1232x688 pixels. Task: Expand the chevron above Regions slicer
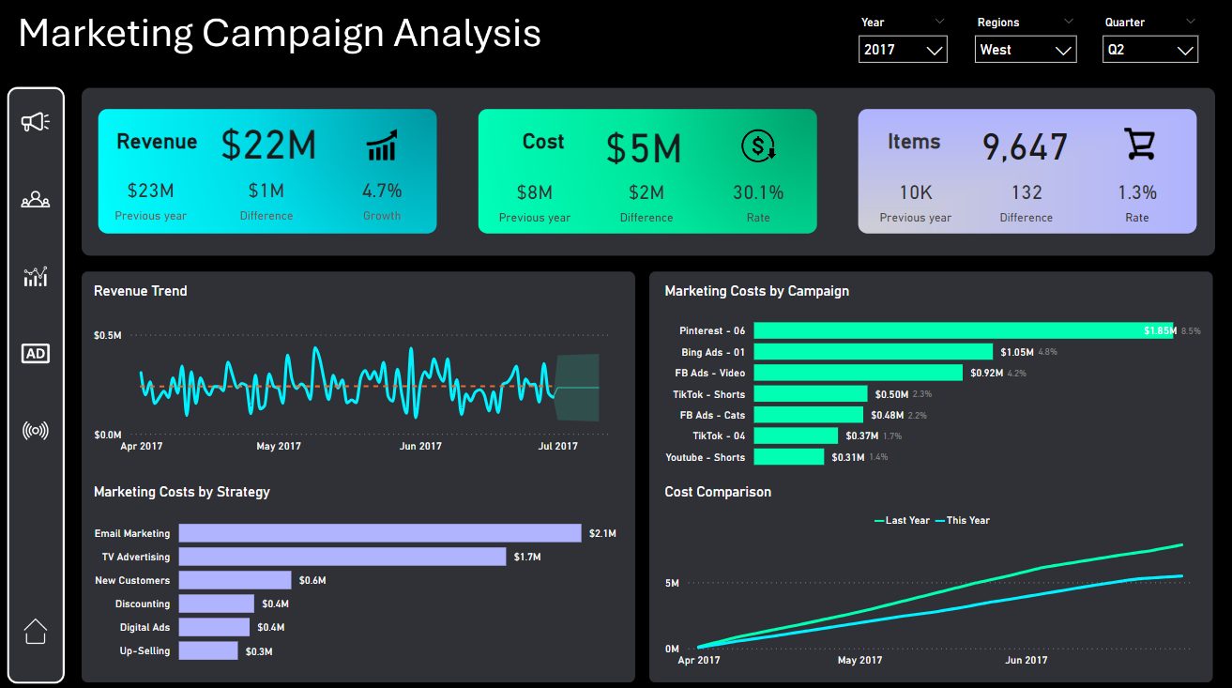(x=1069, y=21)
